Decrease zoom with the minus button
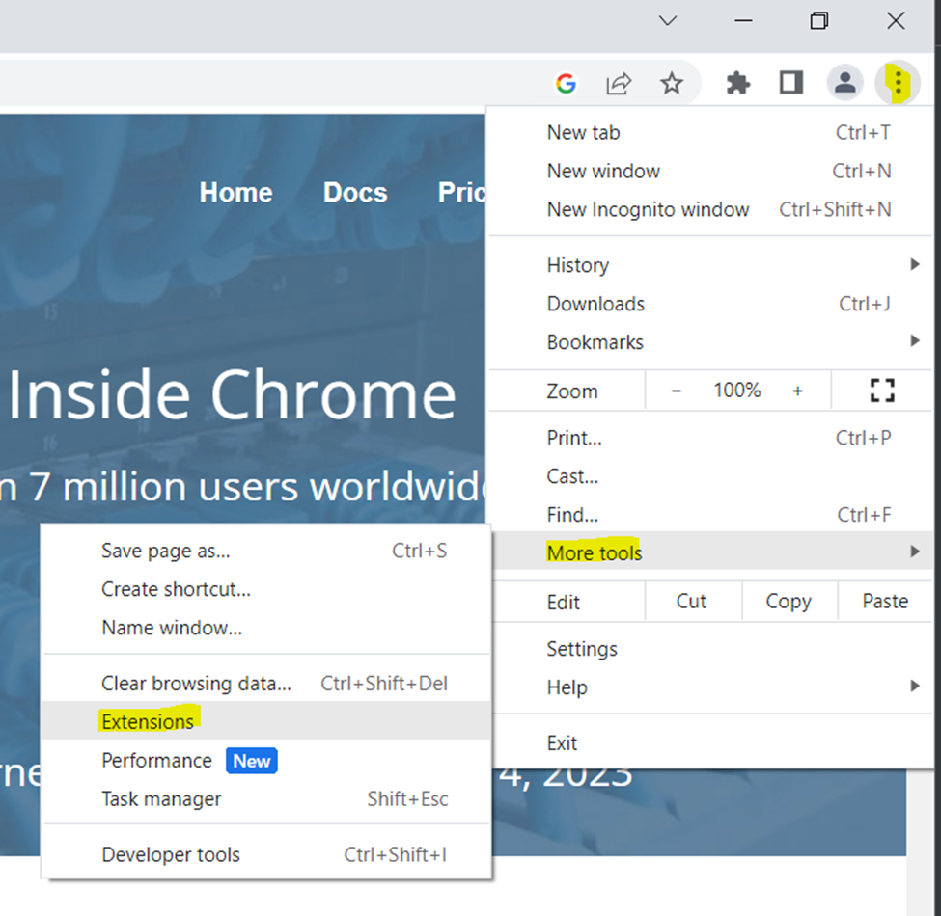This screenshot has height=916, width=941. (x=676, y=391)
